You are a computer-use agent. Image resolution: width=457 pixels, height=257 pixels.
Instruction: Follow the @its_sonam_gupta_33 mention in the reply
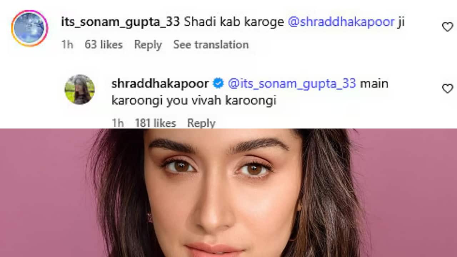292,84
